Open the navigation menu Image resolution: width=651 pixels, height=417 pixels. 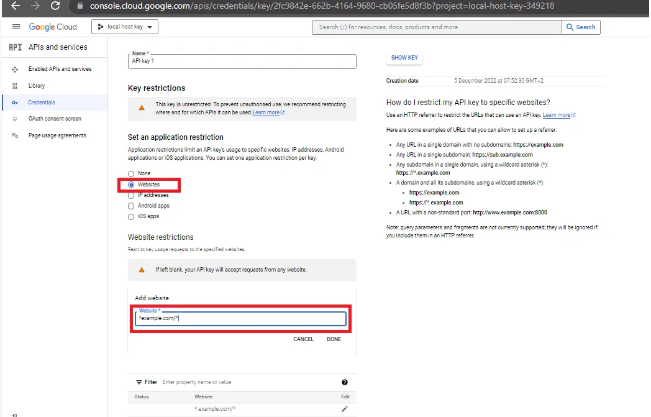[x=16, y=27]
